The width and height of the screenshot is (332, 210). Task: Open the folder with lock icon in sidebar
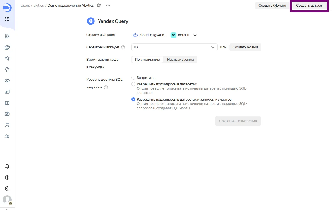tap(7, 114)
